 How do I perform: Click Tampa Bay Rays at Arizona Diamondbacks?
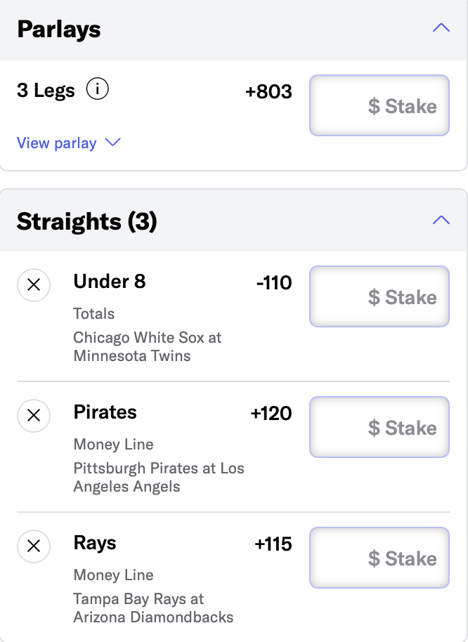pos(153,608)
